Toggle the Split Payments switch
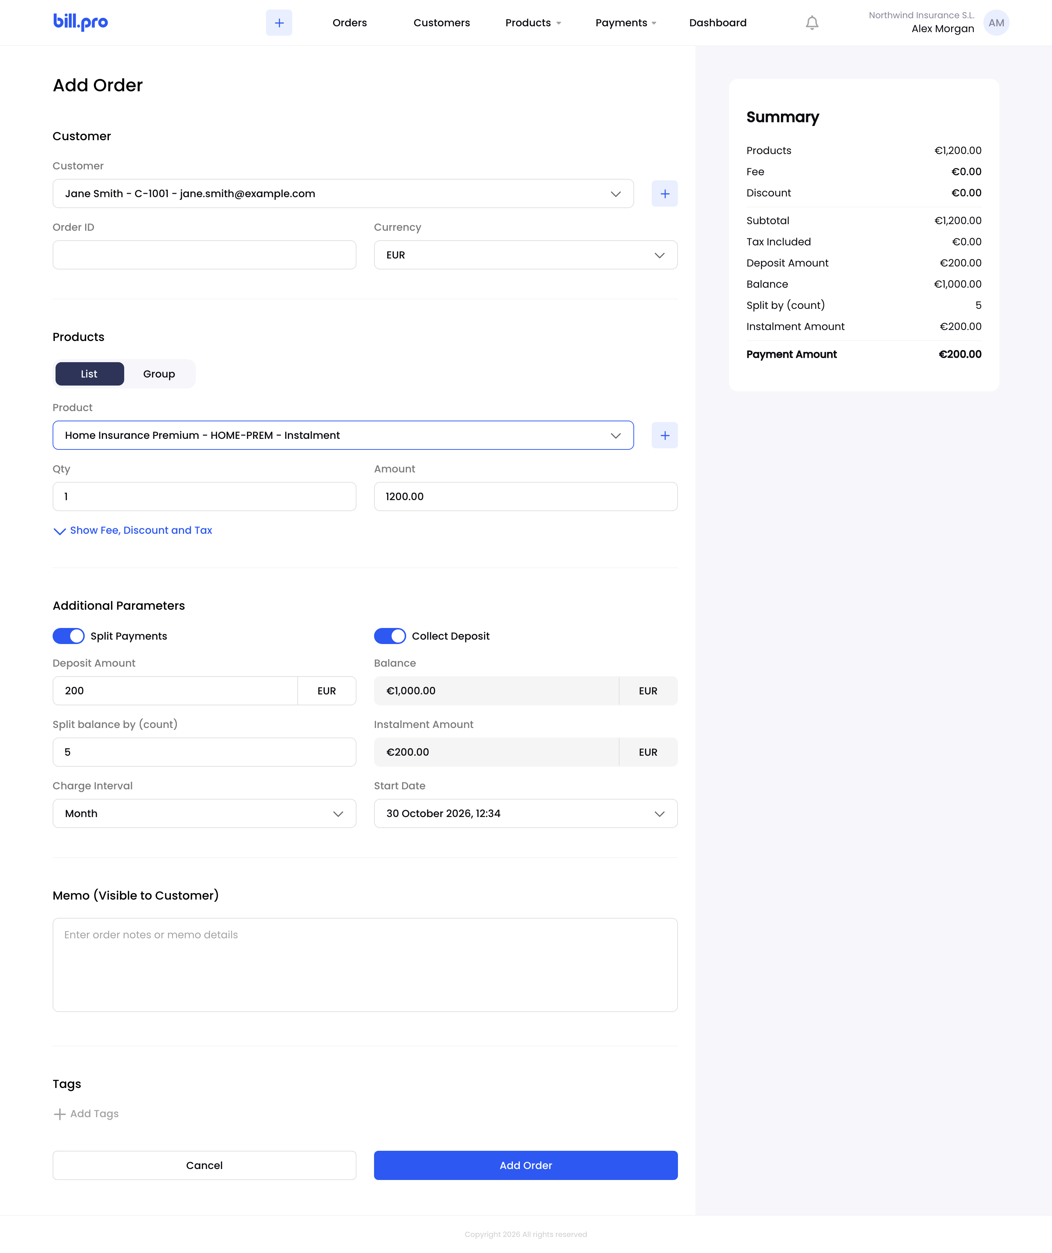The image size is (1052, 1253). (x=69, y=636)
